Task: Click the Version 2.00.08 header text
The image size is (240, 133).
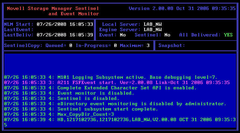Action: click(x=182, y=9)
